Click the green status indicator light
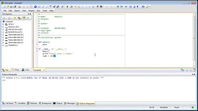The height and width of the screenshot is (111, 198). coord(192,107)
